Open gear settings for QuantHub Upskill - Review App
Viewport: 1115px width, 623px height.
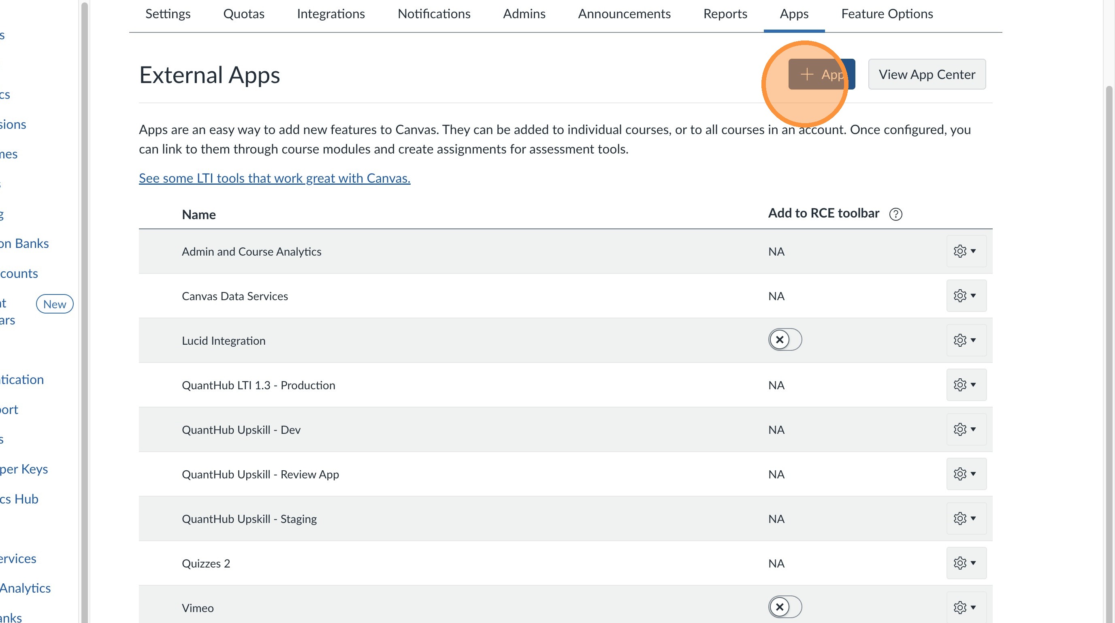pyautogui.click(x=966, y=474)
